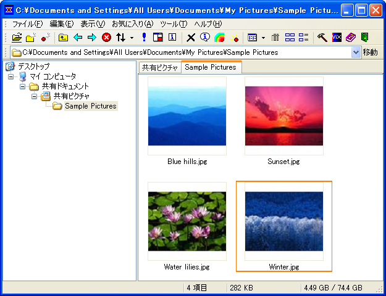Select Sample Pictures in folder tree

point(90,106)
